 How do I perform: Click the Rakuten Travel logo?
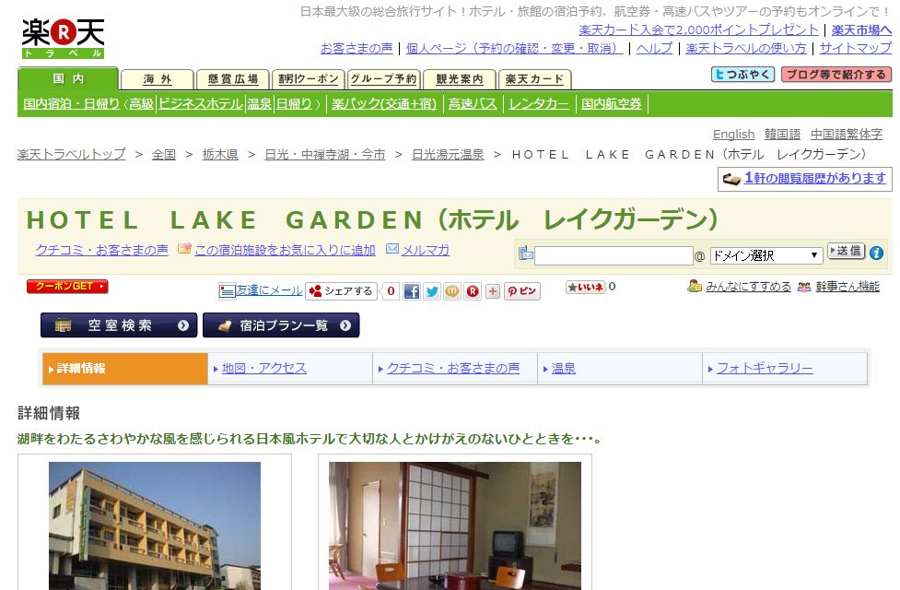(64, 38)
